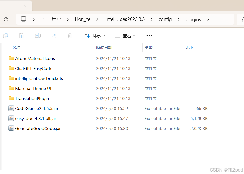244x174 pixels.
Task: Click the 2024/9/20 15:47 date cell
Action: click(112, 118)
